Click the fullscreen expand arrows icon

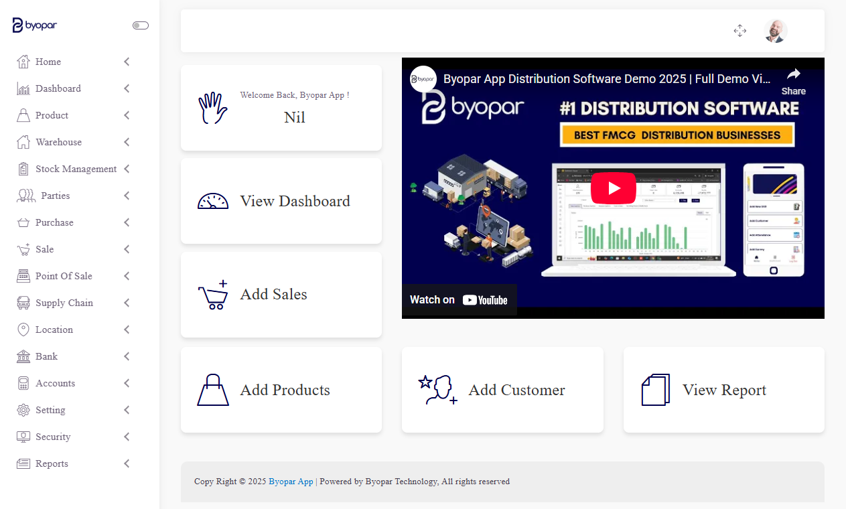tap(739, 31)
